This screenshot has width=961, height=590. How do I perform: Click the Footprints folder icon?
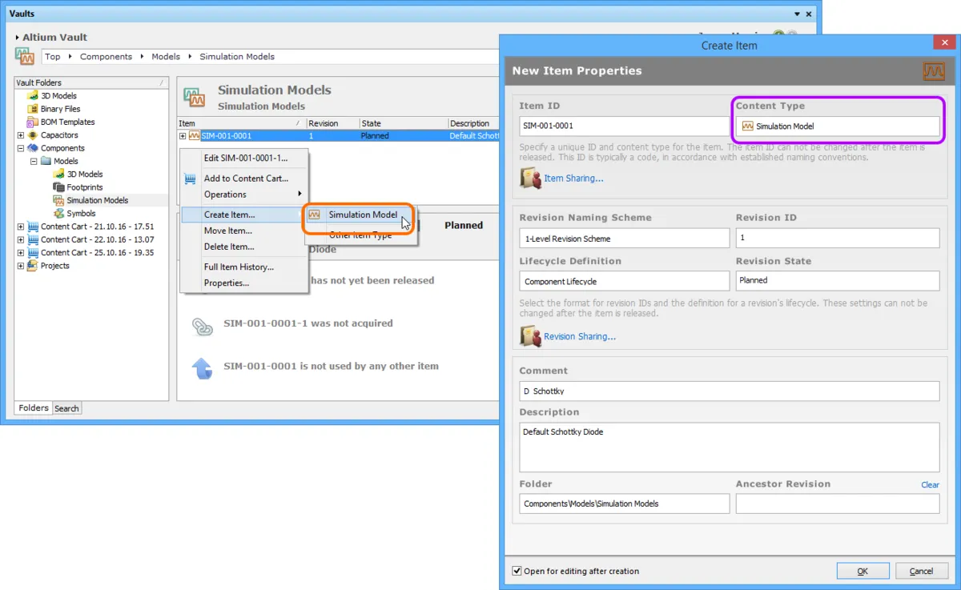59,187
